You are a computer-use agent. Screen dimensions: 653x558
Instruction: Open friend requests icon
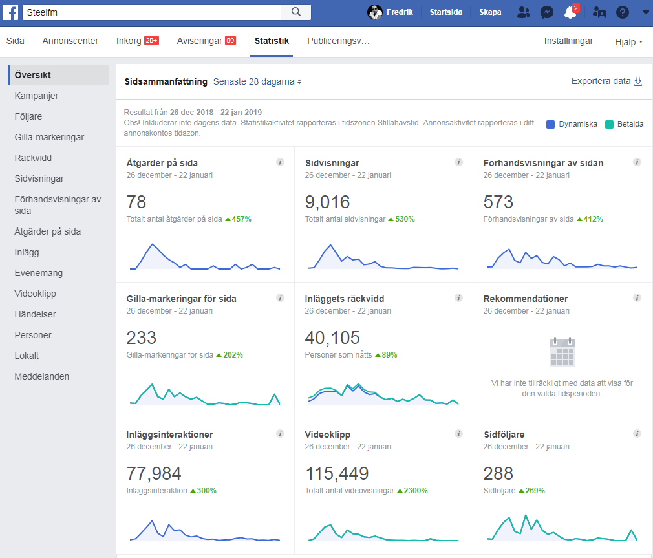click(x=524, y=12)
